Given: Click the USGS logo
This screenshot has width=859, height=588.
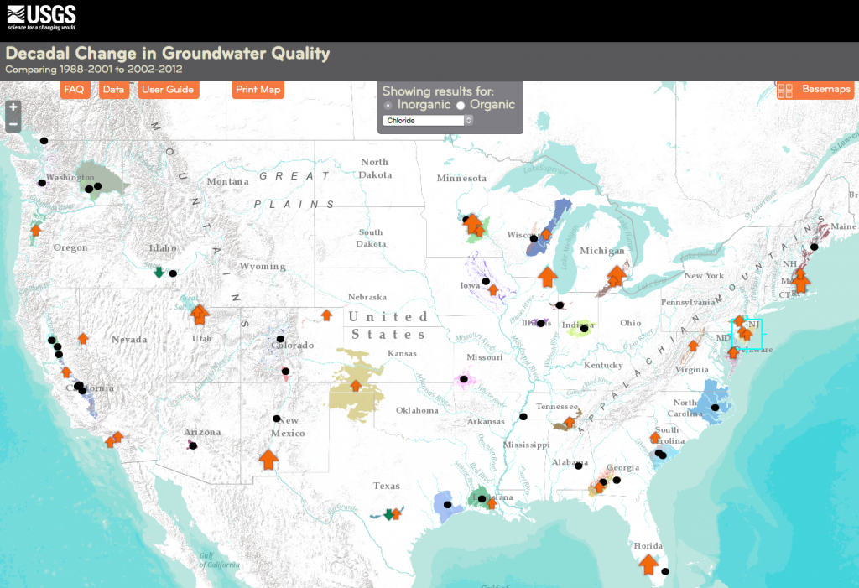Looking at the screenshot, I should (x=41, y=16).
